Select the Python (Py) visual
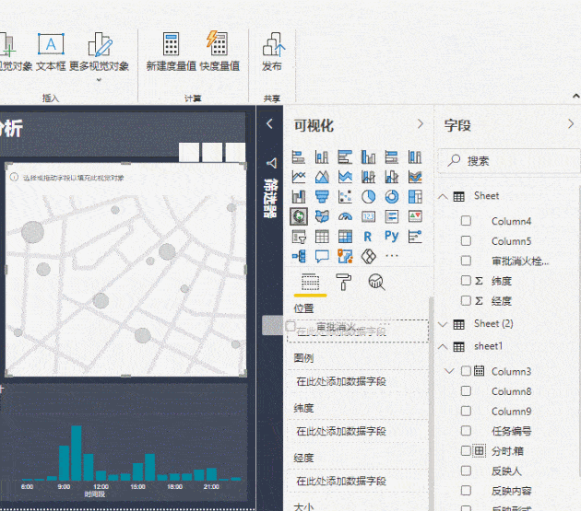 coord(392,236)
